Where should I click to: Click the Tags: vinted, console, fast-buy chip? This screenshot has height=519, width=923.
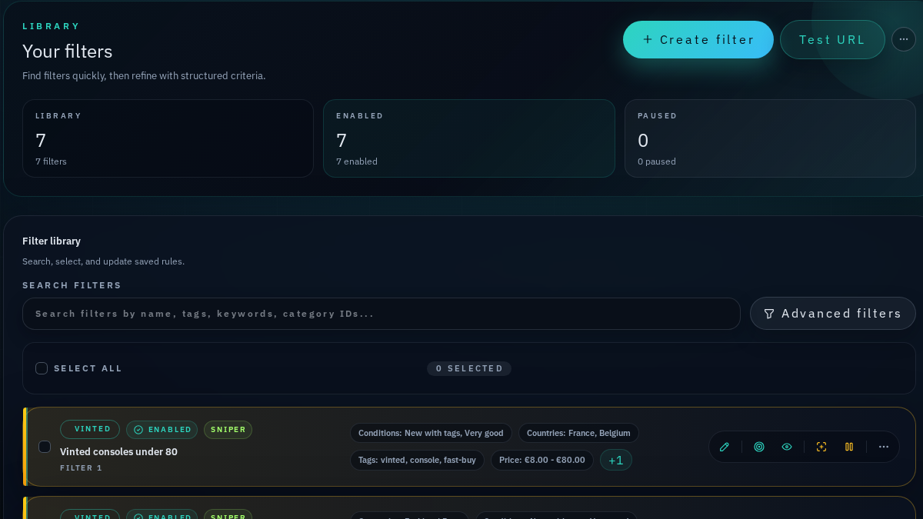[417, 460]
